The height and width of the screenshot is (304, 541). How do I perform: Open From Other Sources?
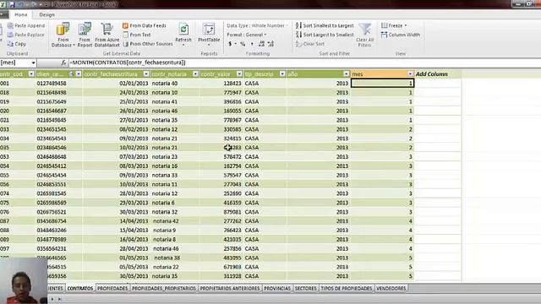[x=148, y=44]
